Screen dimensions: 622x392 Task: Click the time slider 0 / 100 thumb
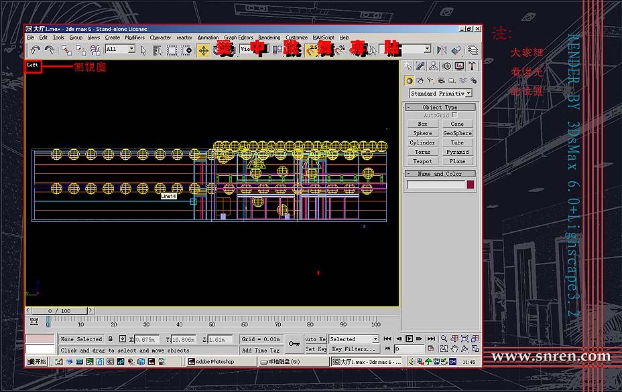click(x=59, y=311)
